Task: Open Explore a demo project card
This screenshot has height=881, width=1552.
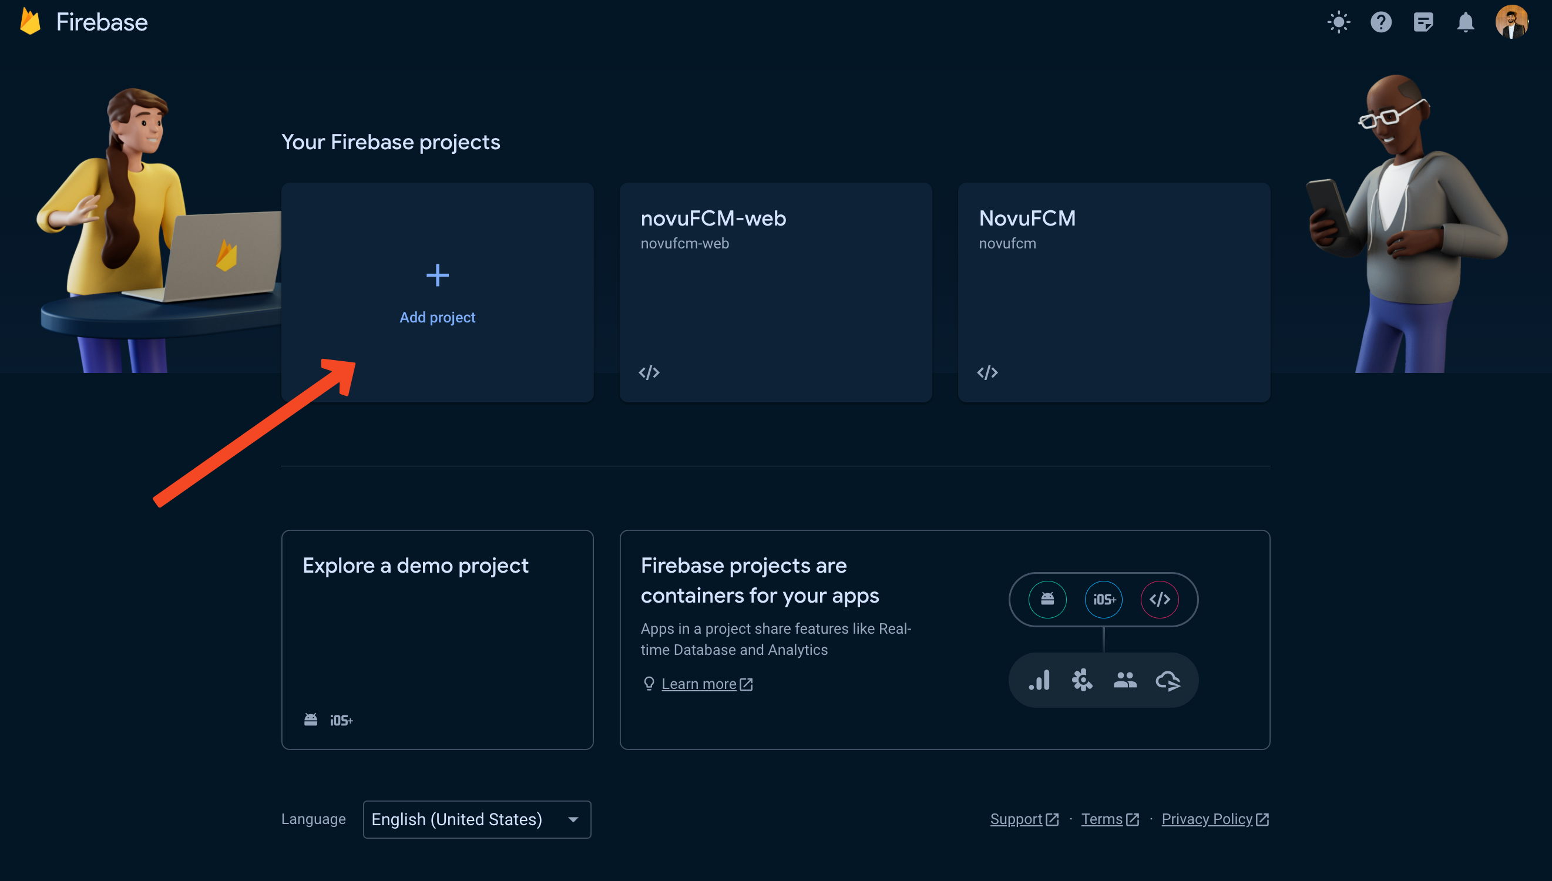Action: (x=437, y=639)
